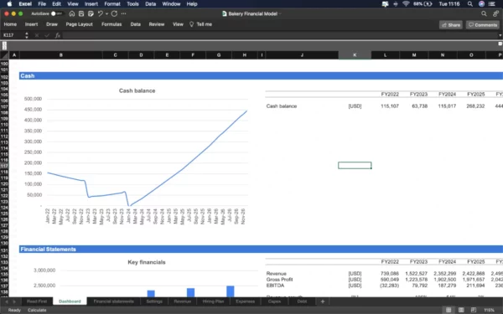Click the cancel entry X icon
Image resolution: width=503 pixels, height=314 pixels.
(x=37, y=35)
